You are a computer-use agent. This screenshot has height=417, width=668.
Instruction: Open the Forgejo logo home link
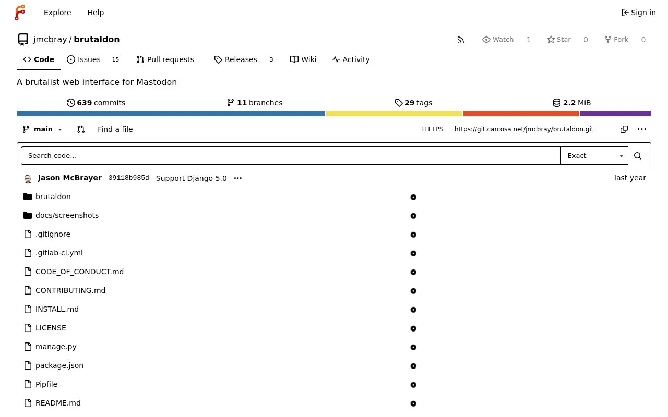(x=20, y=13)
